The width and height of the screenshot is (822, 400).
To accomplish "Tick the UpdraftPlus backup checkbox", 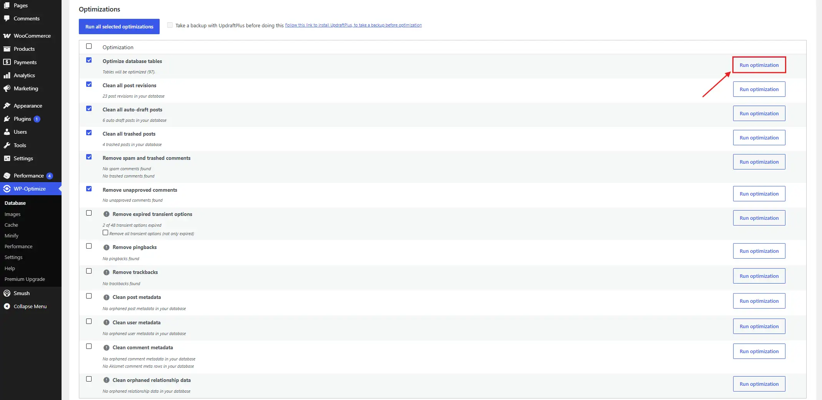I will pyautogui.click(x=170, y=25).
